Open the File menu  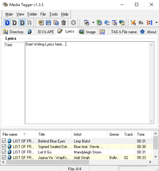pos(43,14)
